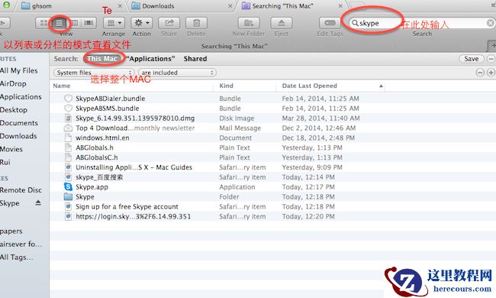This screenshot has width=496, height=298.
Task: Set search scope to "Applications"
Action: 150,59
